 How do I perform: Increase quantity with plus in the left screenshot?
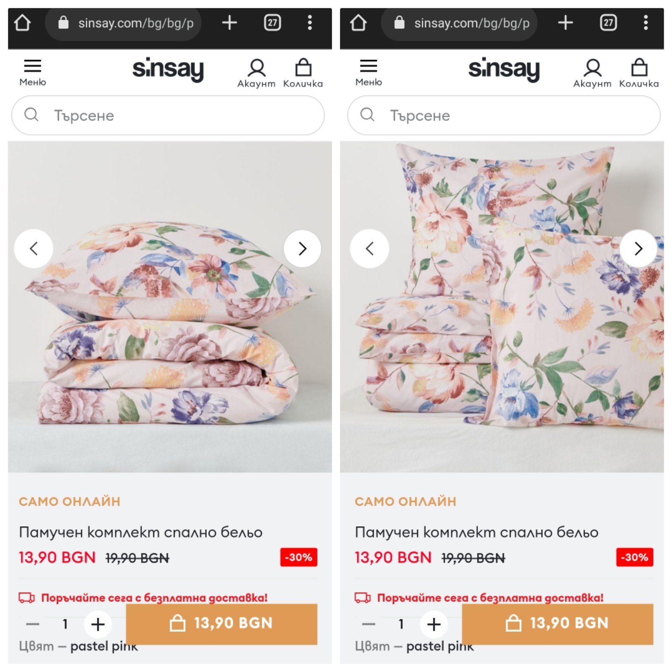click(98, 624)
